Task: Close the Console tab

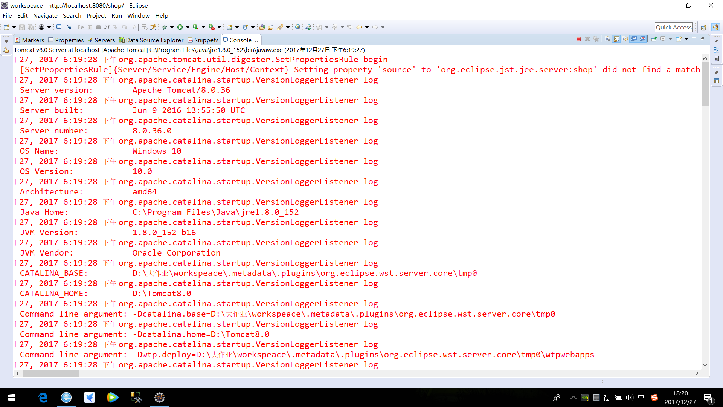Action: tap(256, 40)
